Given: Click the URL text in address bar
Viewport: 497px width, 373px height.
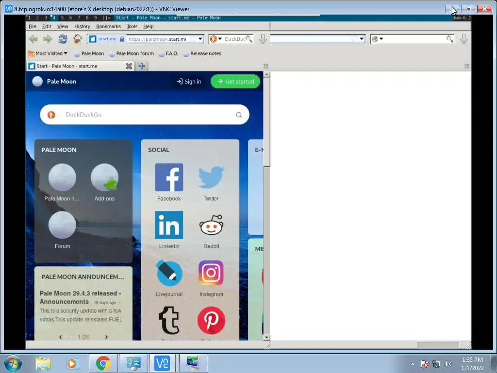Looking at the screenshot, I should (x=157, y=39).
